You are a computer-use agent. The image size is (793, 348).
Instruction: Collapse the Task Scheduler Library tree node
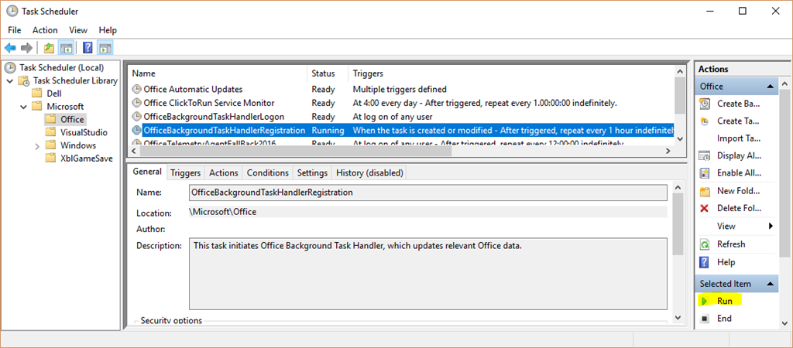10,80
